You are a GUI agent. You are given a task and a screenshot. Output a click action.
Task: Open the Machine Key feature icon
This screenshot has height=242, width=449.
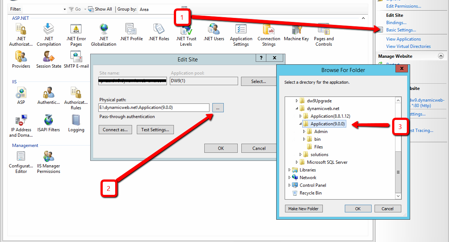(296, 35)
